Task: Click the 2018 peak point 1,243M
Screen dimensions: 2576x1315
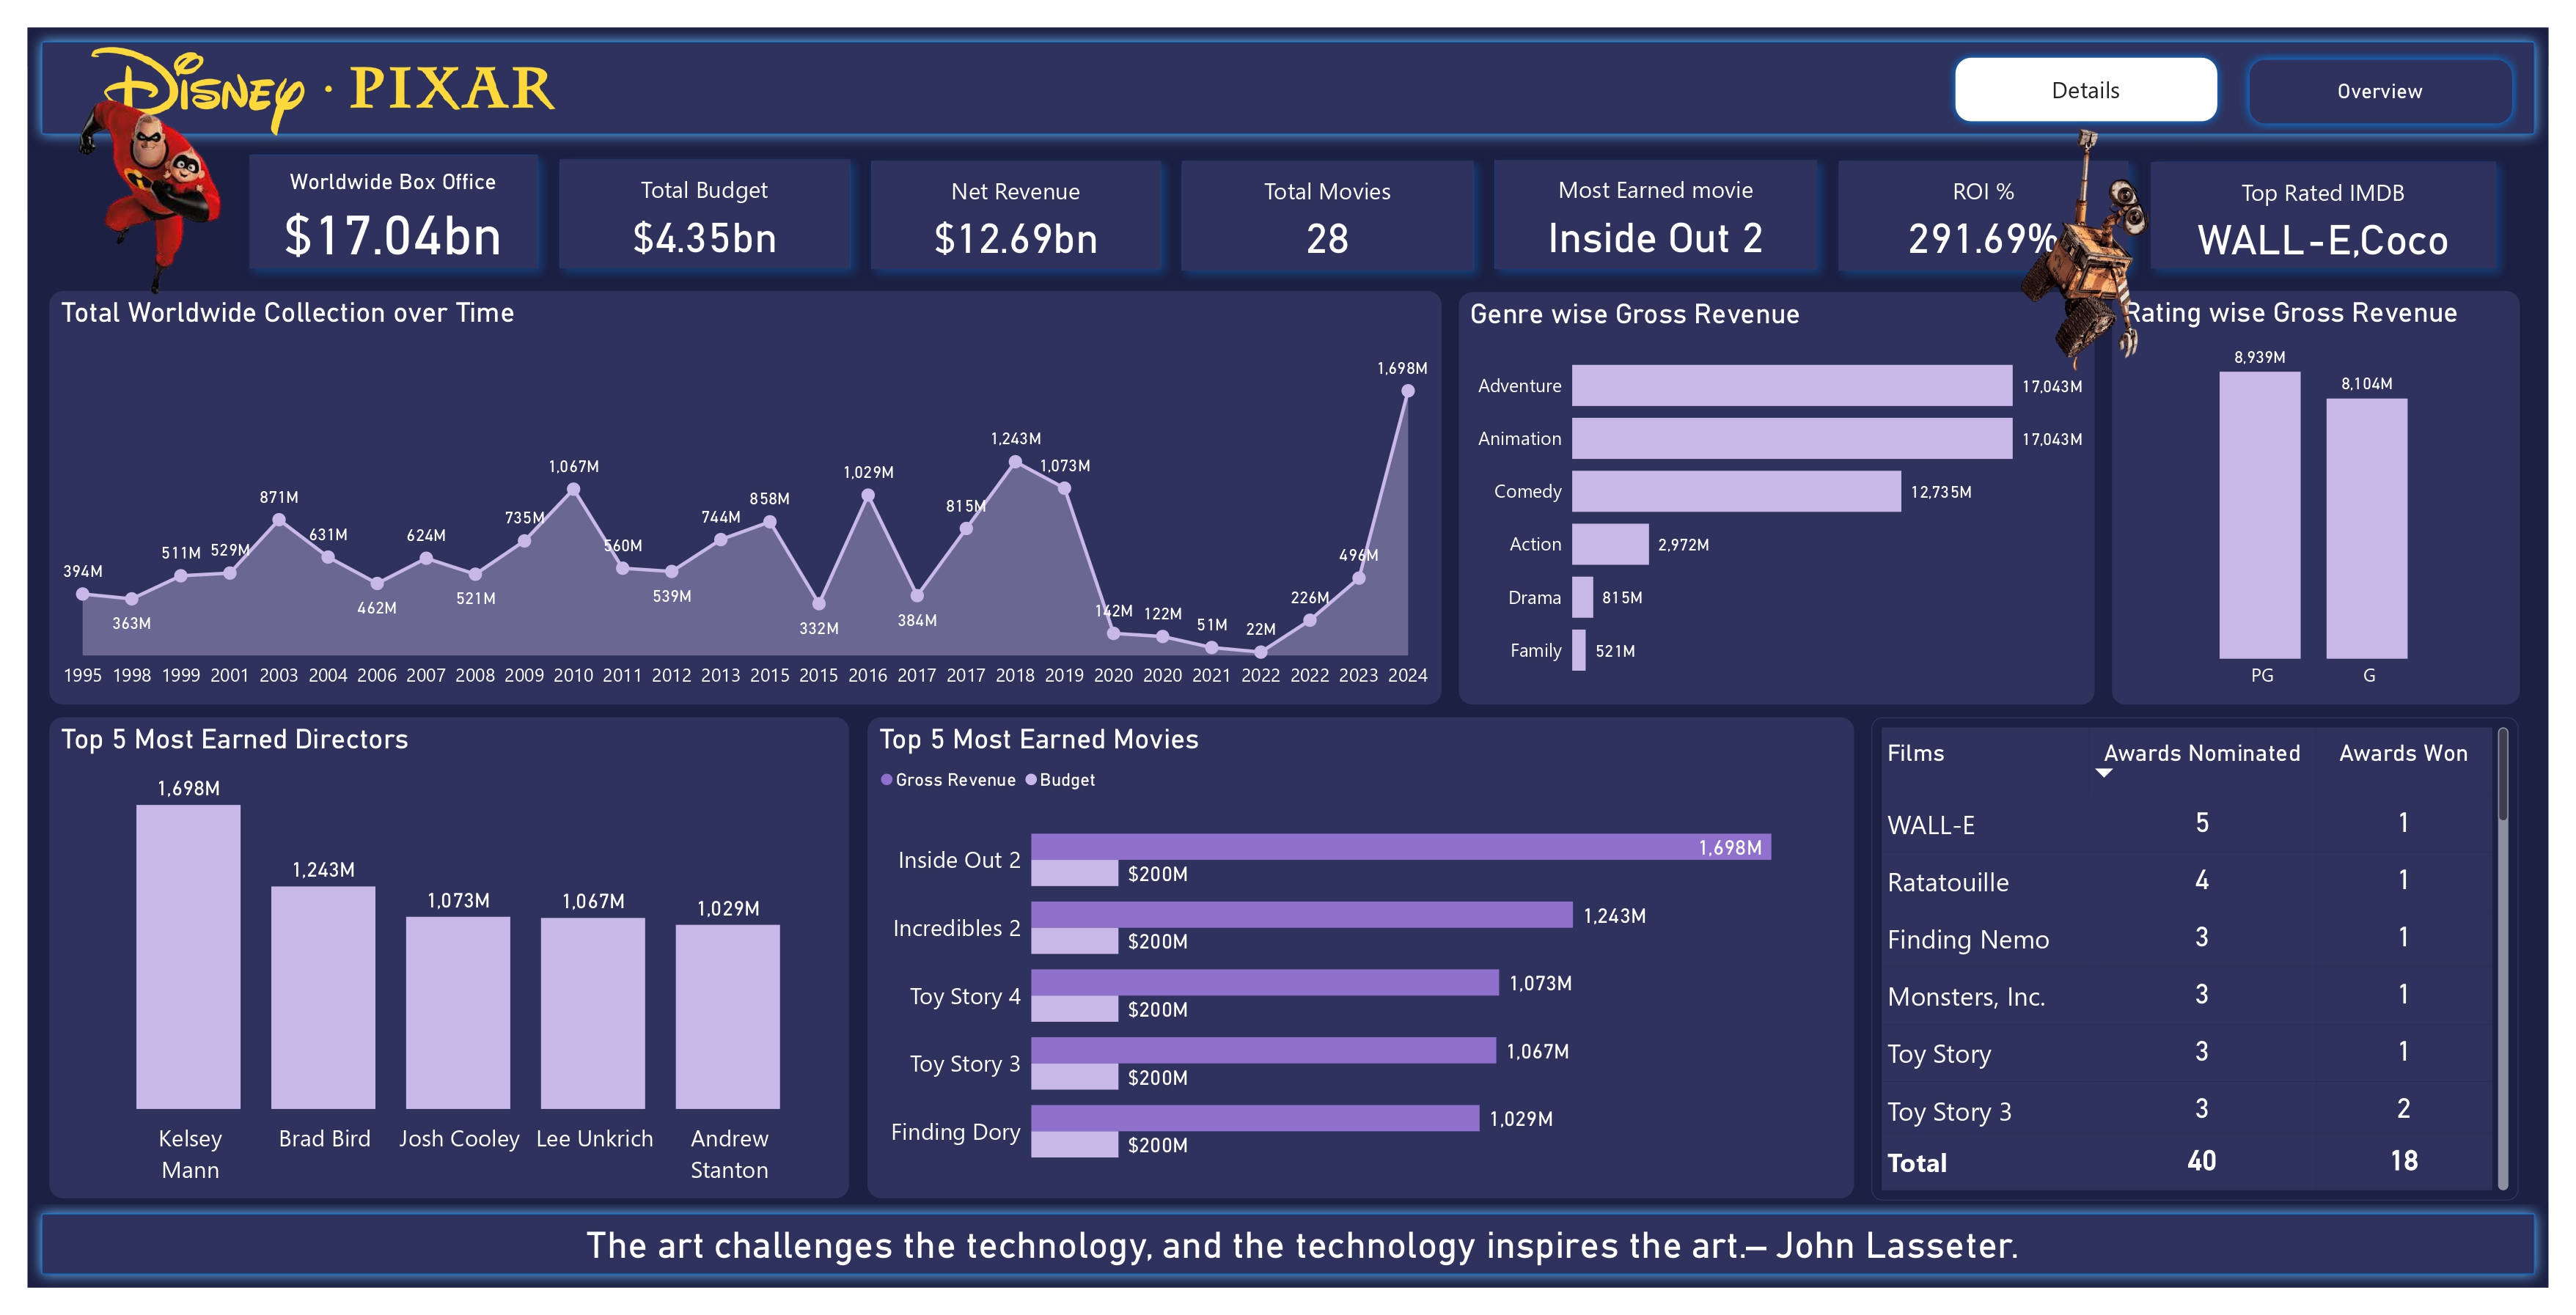Action: (1015, 462)
